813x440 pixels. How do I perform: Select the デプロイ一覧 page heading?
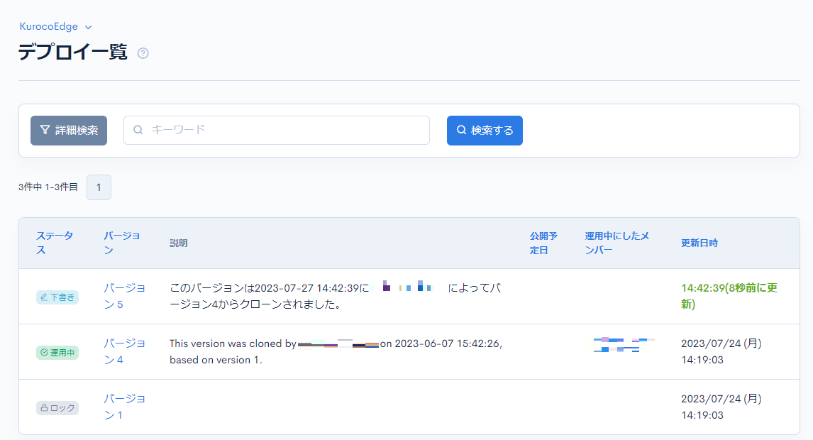(72, 52)
